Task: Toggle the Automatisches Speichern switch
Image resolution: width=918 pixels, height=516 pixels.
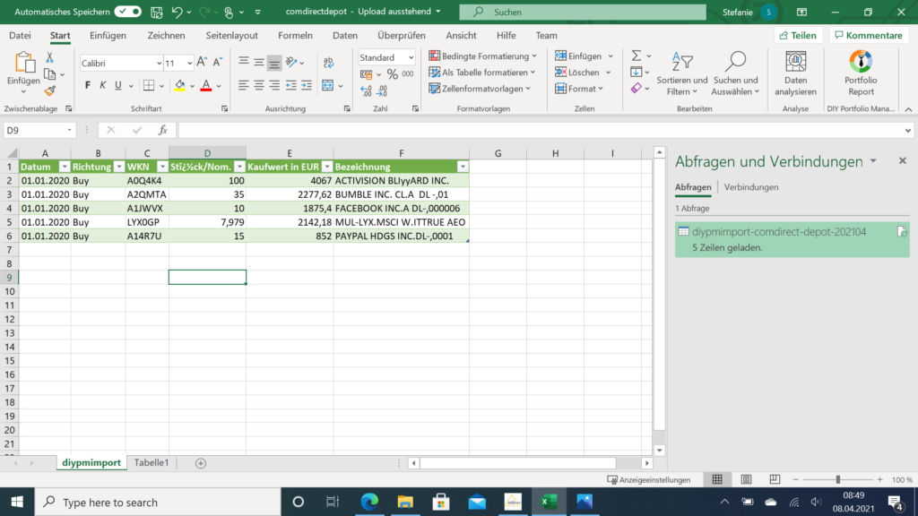Action: coord(127,12)
